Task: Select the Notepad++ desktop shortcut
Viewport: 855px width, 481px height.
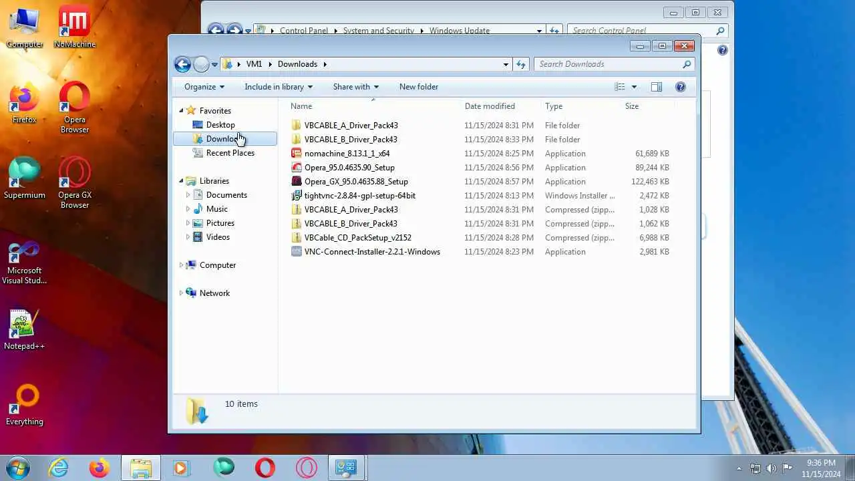Action: 25,330
